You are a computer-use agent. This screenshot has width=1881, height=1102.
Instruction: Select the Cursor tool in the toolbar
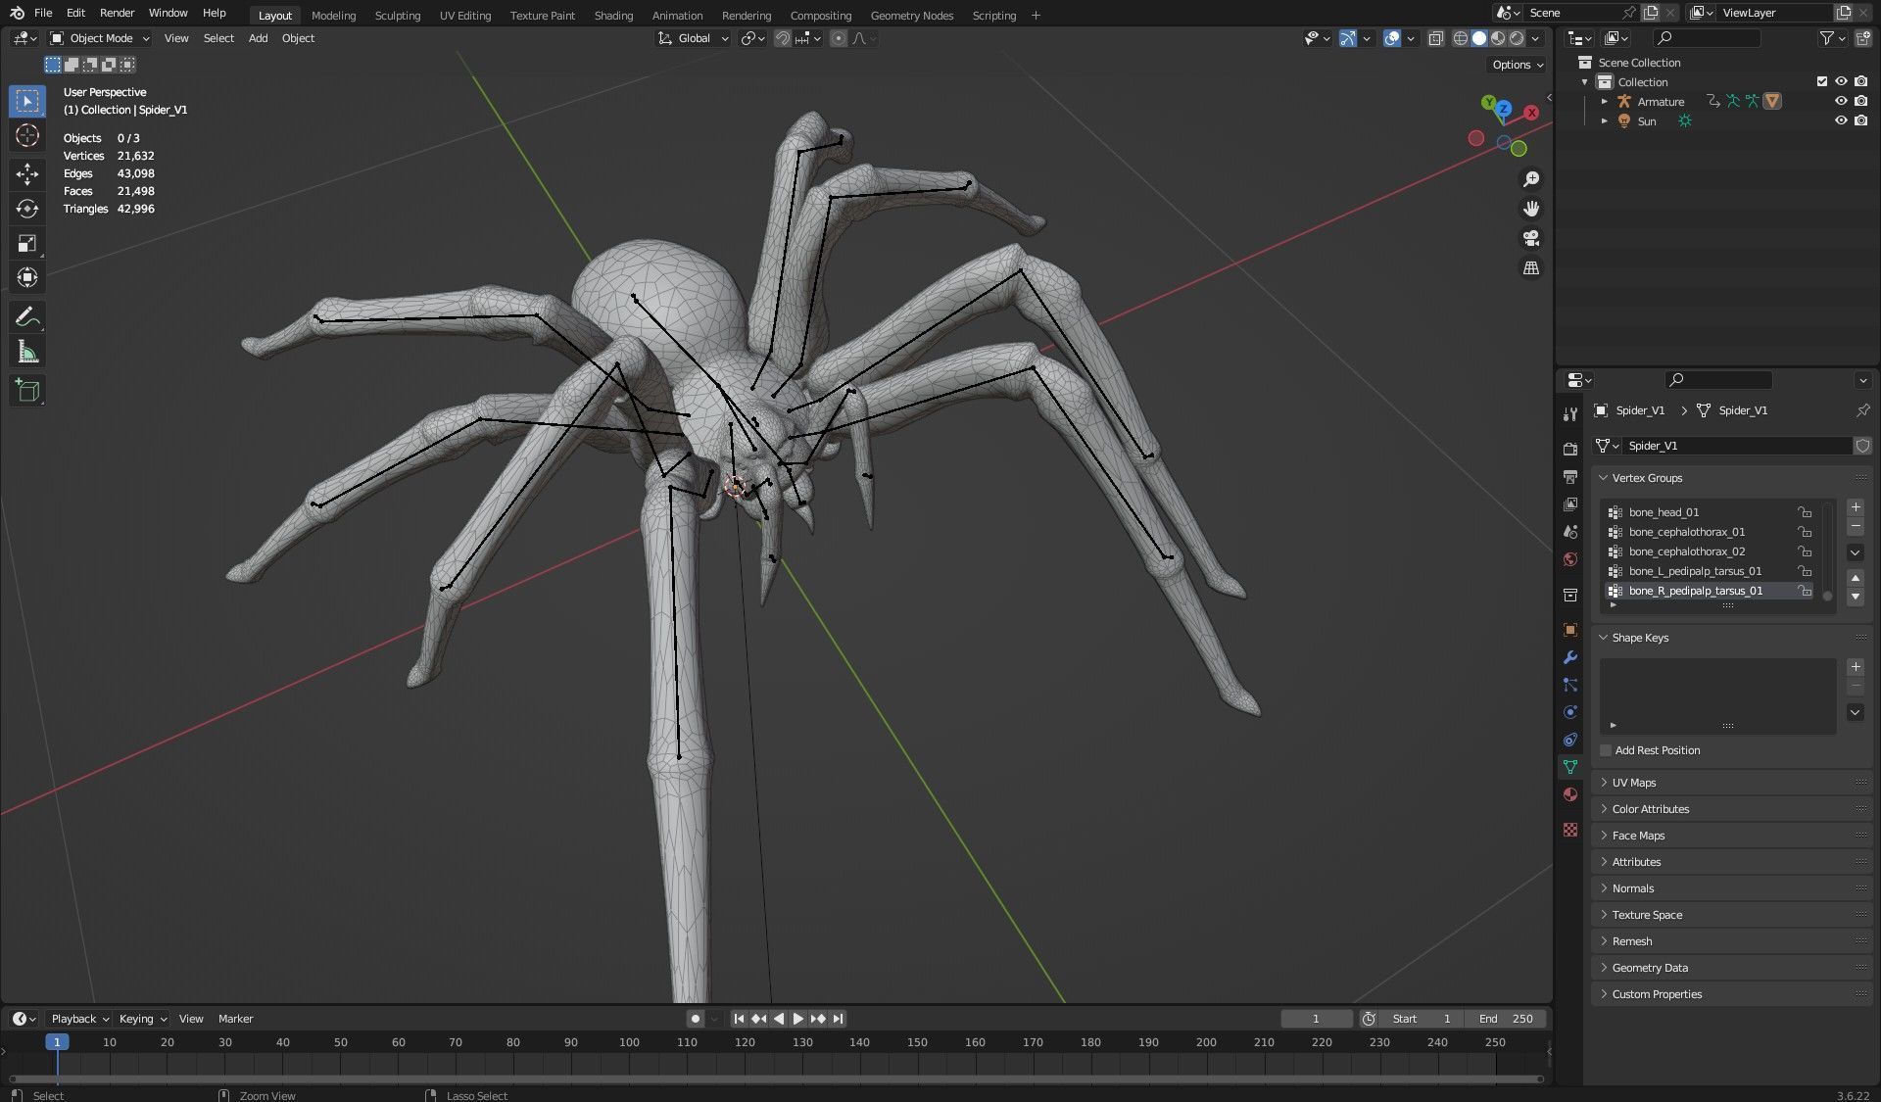tap(27, 135)
